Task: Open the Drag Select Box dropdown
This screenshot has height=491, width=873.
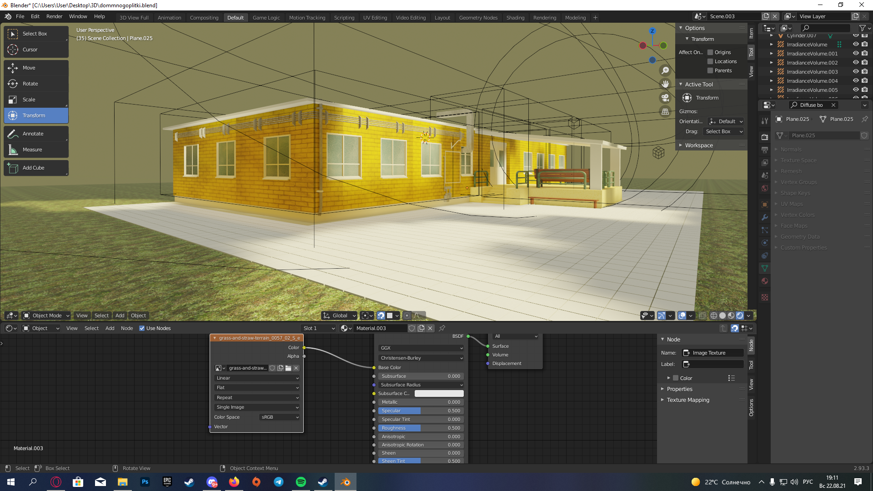Action: click(724, 131)
